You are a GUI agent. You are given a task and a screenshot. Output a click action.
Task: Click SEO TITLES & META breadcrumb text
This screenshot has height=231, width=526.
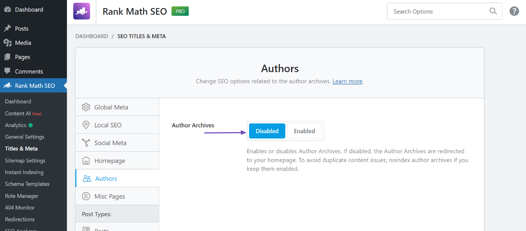(142, 36)
